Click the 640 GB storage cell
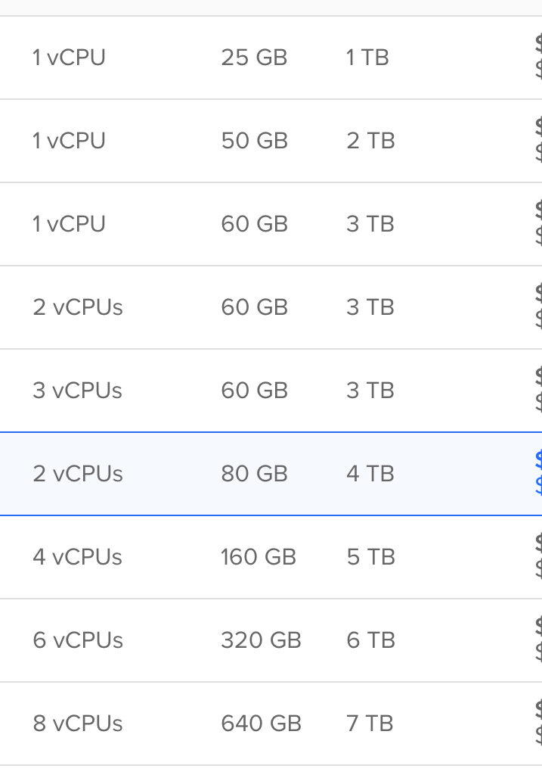Screen dimensions: 542x775 pyautogui.click(x=261, y=724)
